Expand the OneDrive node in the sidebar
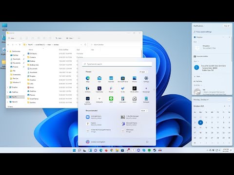The image size is (234, 175). (x=8, y=92)
